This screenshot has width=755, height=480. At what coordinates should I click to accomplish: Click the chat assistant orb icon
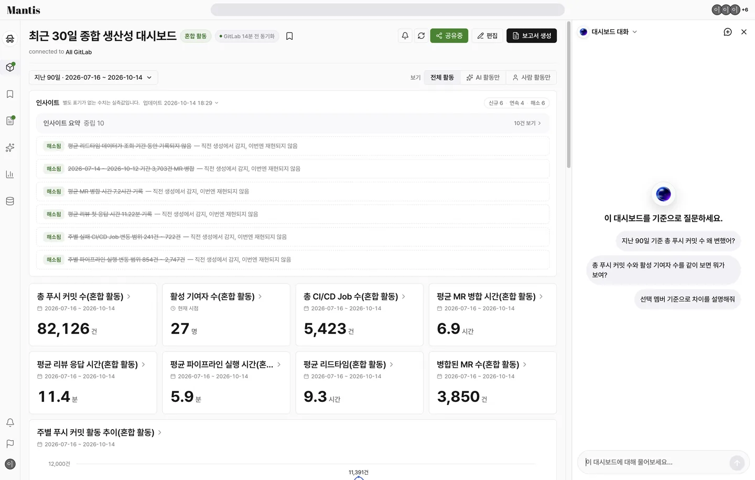663,194
